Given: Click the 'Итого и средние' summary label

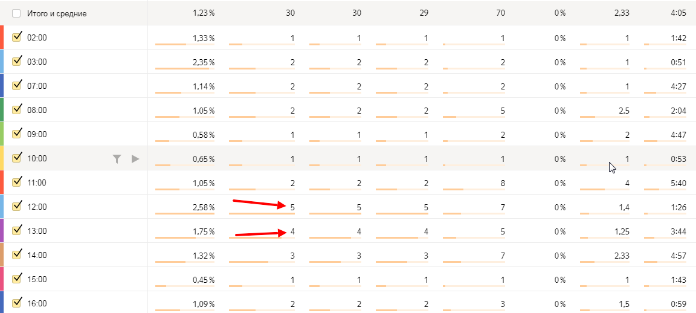Looking at the screenshot, I should point(57,14).
